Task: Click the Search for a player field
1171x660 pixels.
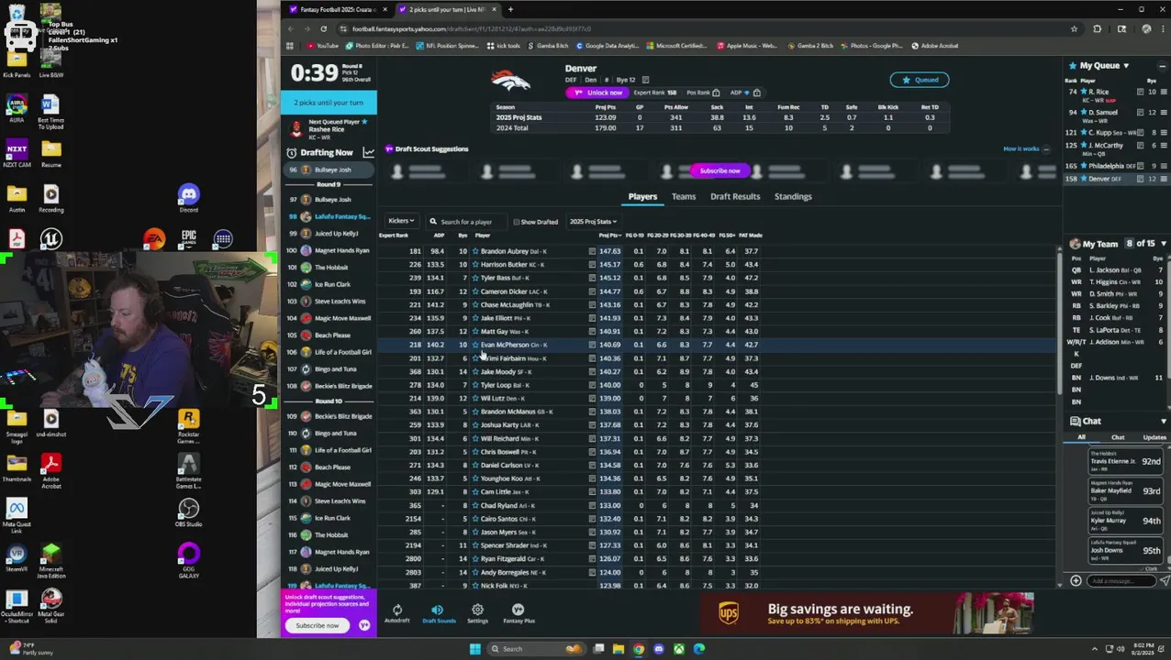Action: (x=466, y=222)
